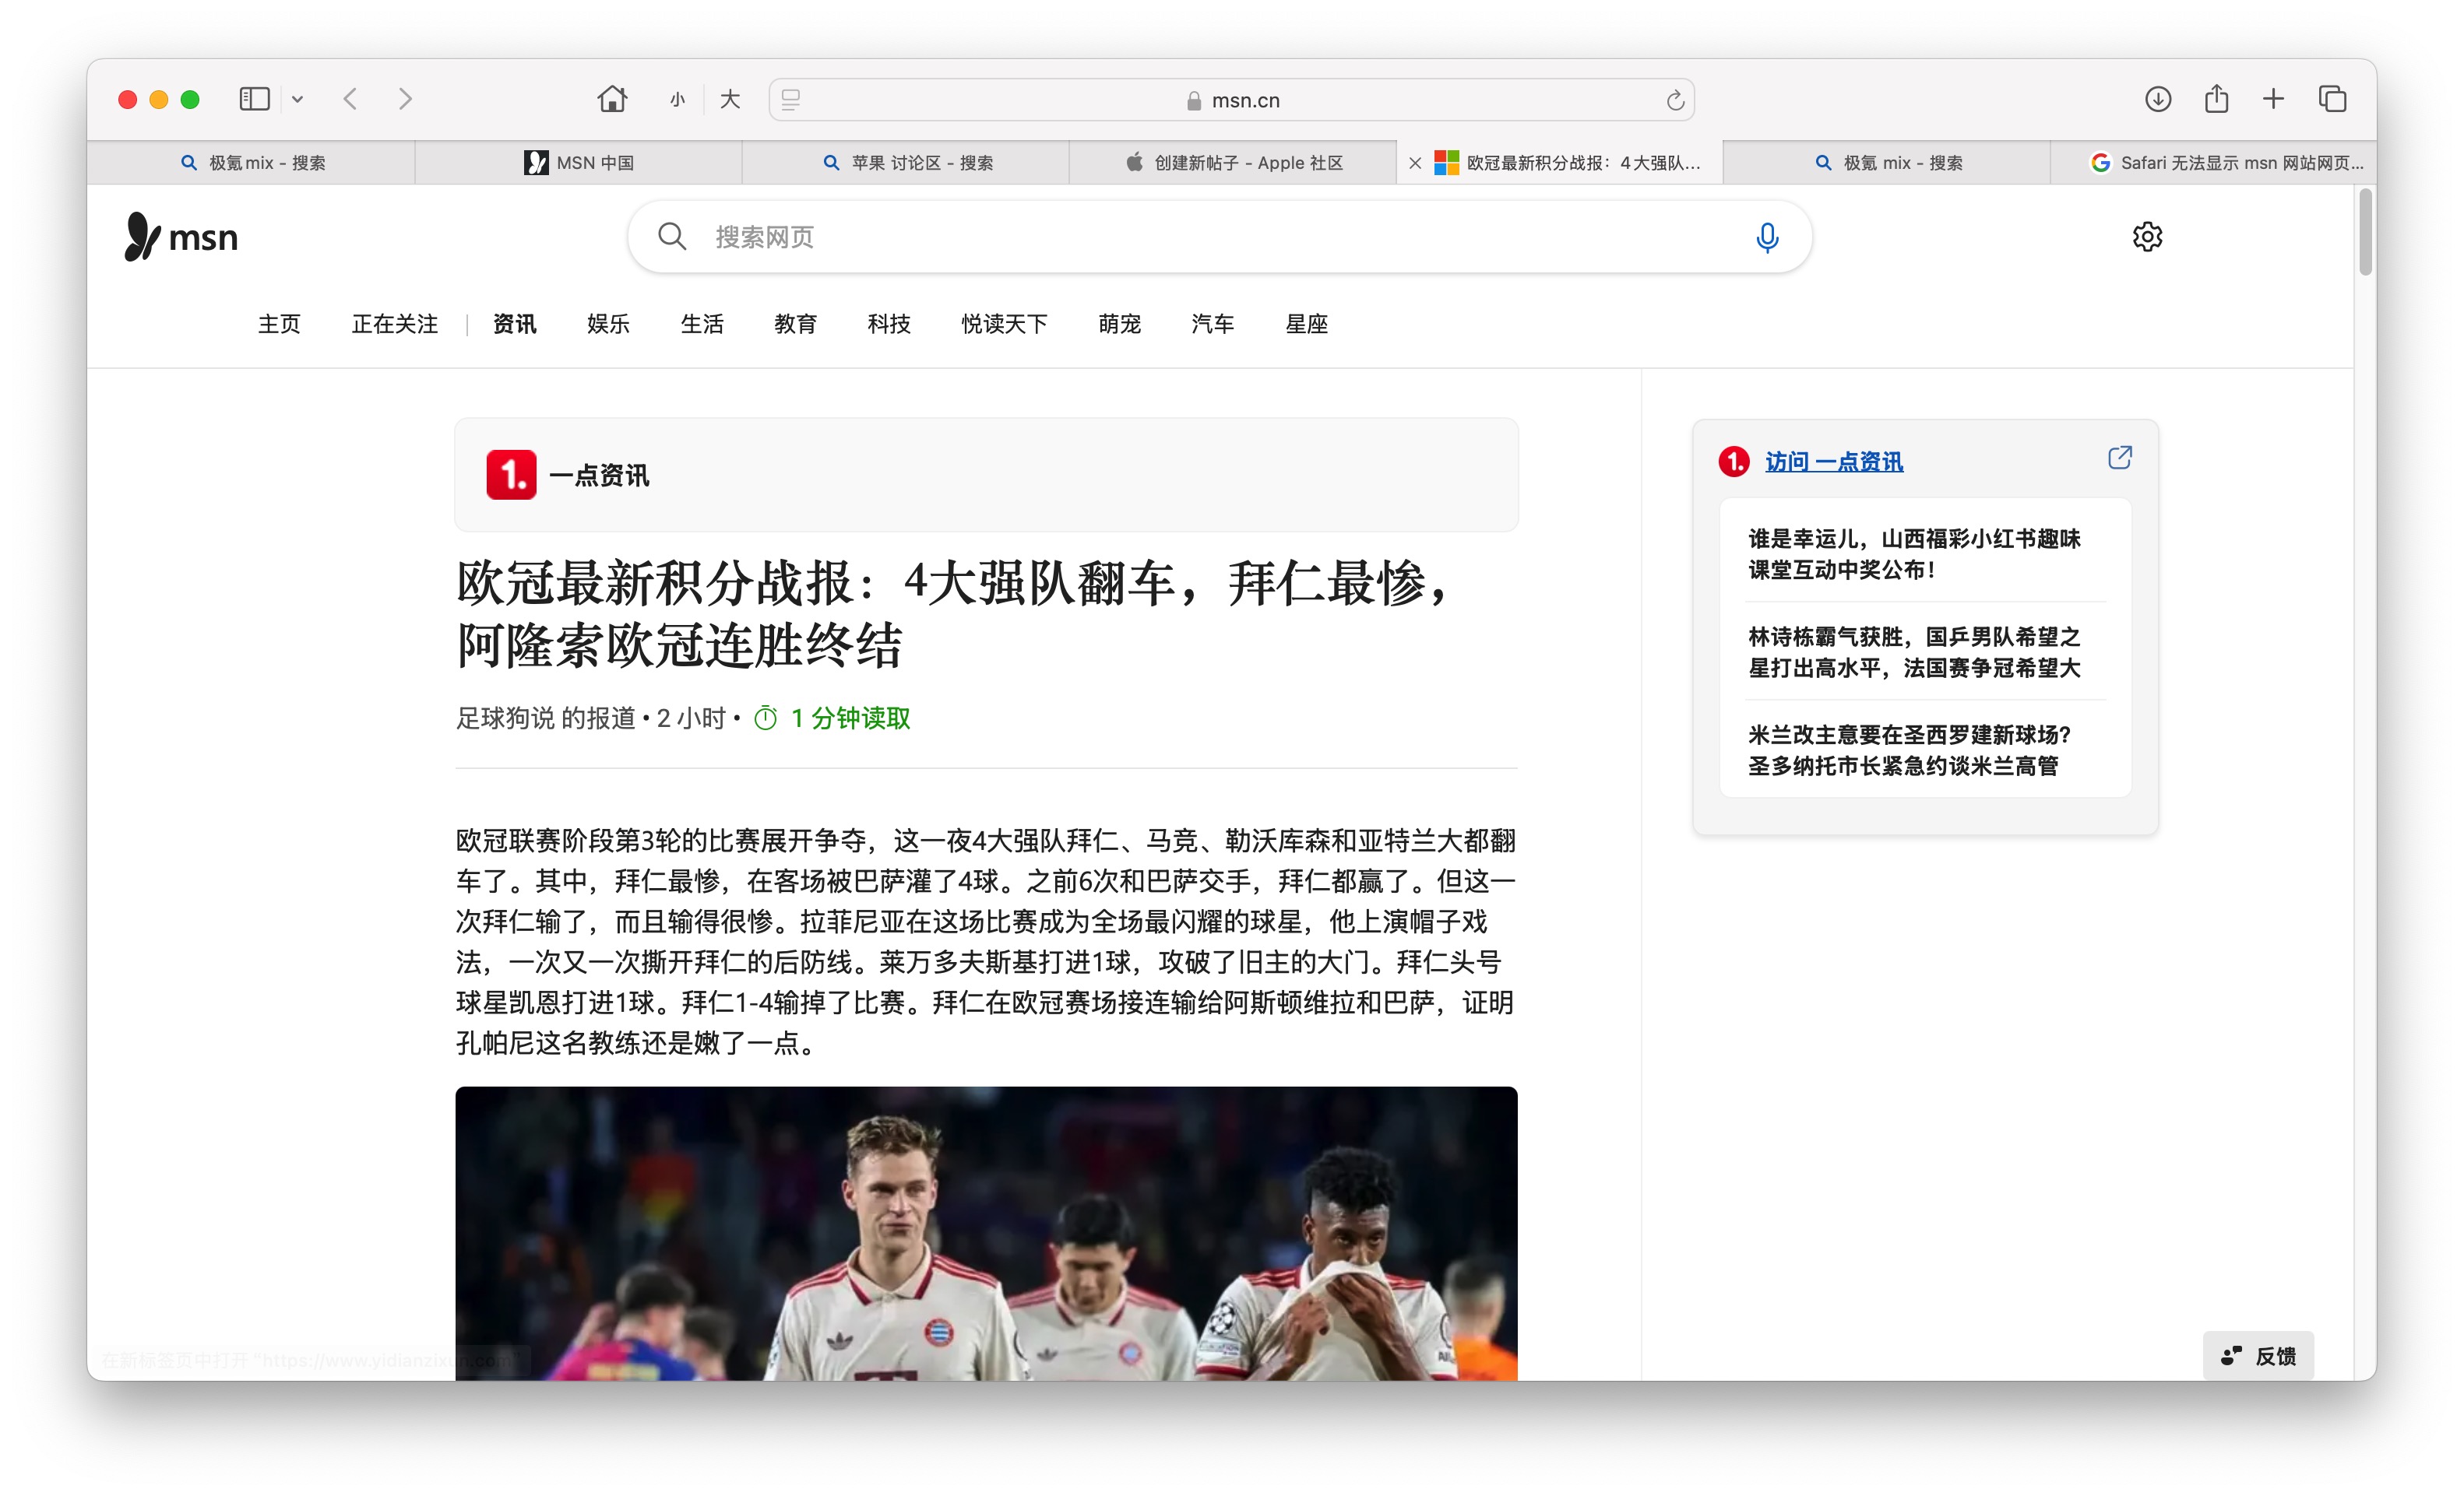This screenshot has width=2464, height=1496.
Task: Open MSN settings gear icon
Action: coord(2146,237)
